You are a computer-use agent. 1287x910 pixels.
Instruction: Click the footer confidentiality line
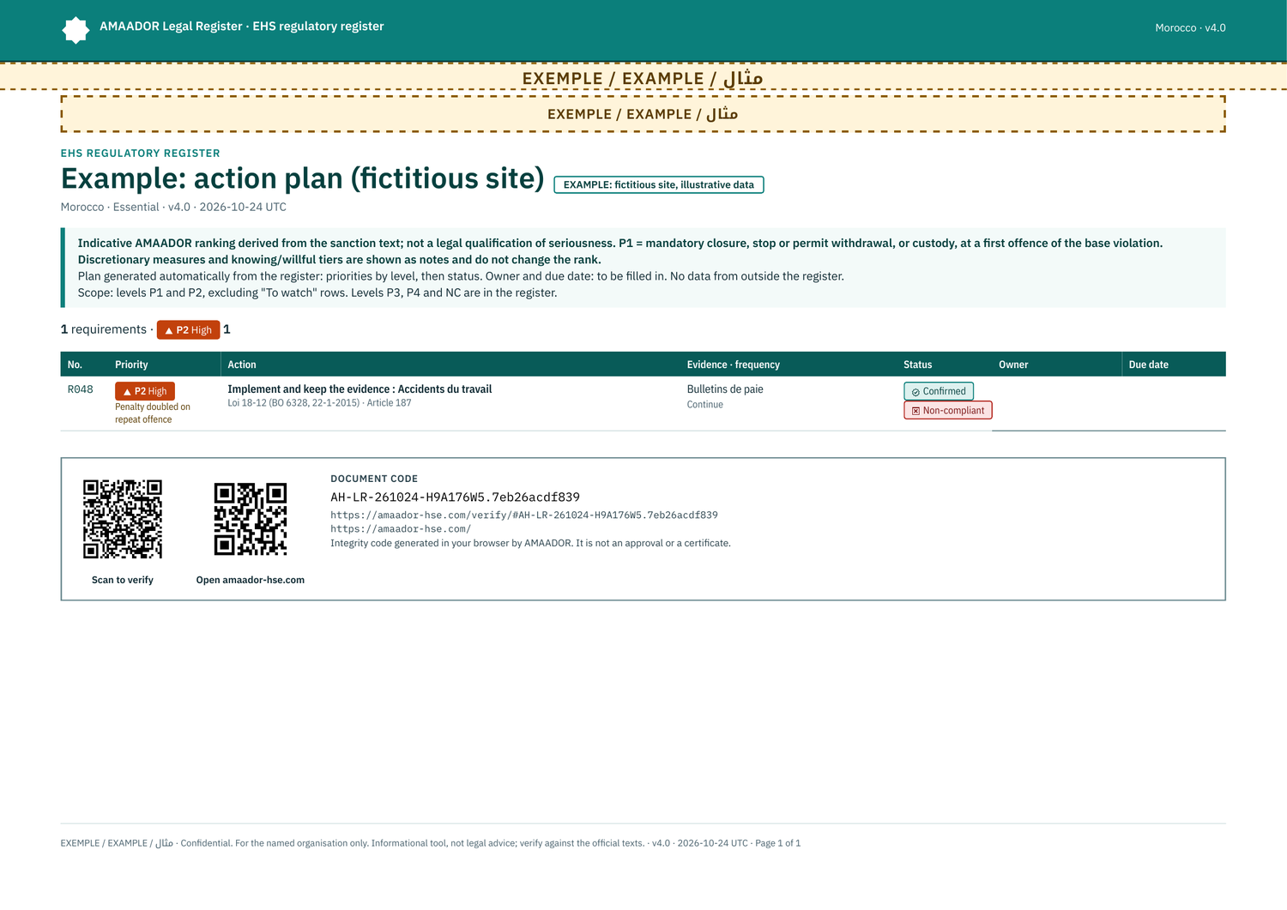click(x=431, y=843)
